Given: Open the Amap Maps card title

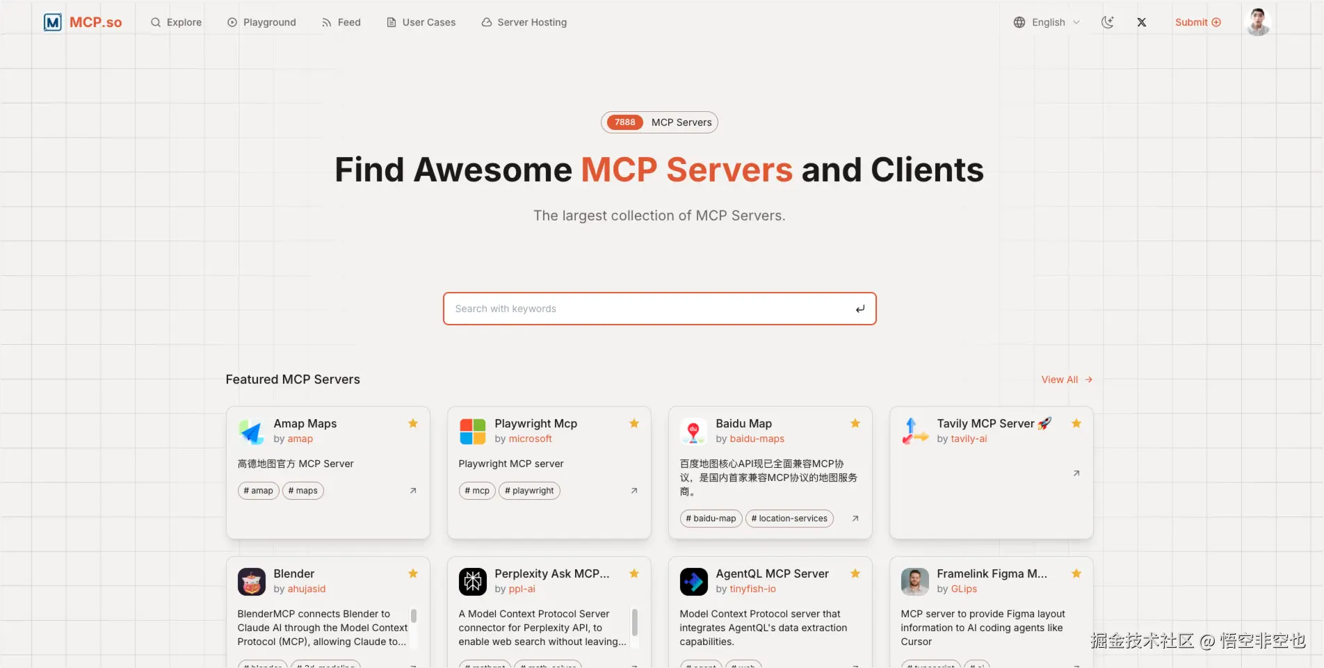Looking at the screenshot, I should [x=305, y=423].
